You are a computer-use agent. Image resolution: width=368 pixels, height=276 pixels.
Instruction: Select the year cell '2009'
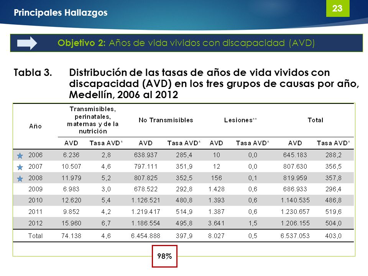tap(35, 189)
